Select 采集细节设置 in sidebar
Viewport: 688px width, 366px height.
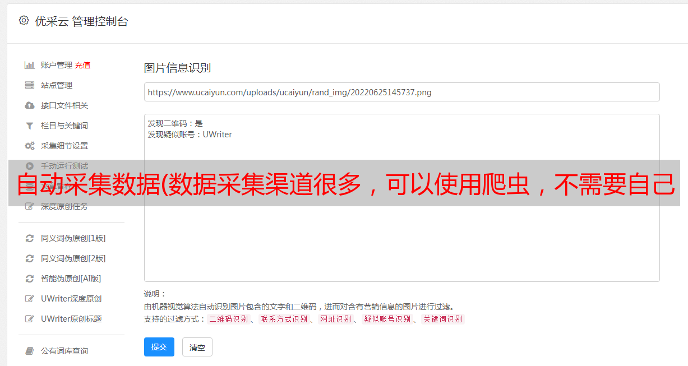[x=64, y=146]
